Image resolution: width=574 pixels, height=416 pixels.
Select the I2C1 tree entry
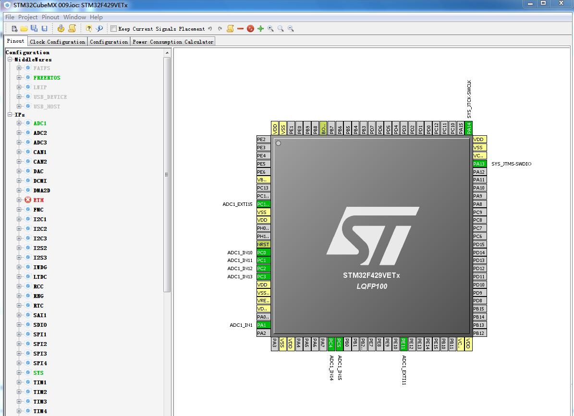pyautogui.click(x=40, y=219)
